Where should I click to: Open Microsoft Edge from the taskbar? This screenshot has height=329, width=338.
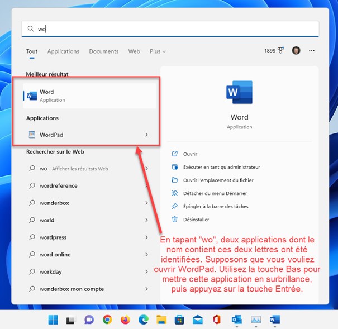tap(144, 320)
